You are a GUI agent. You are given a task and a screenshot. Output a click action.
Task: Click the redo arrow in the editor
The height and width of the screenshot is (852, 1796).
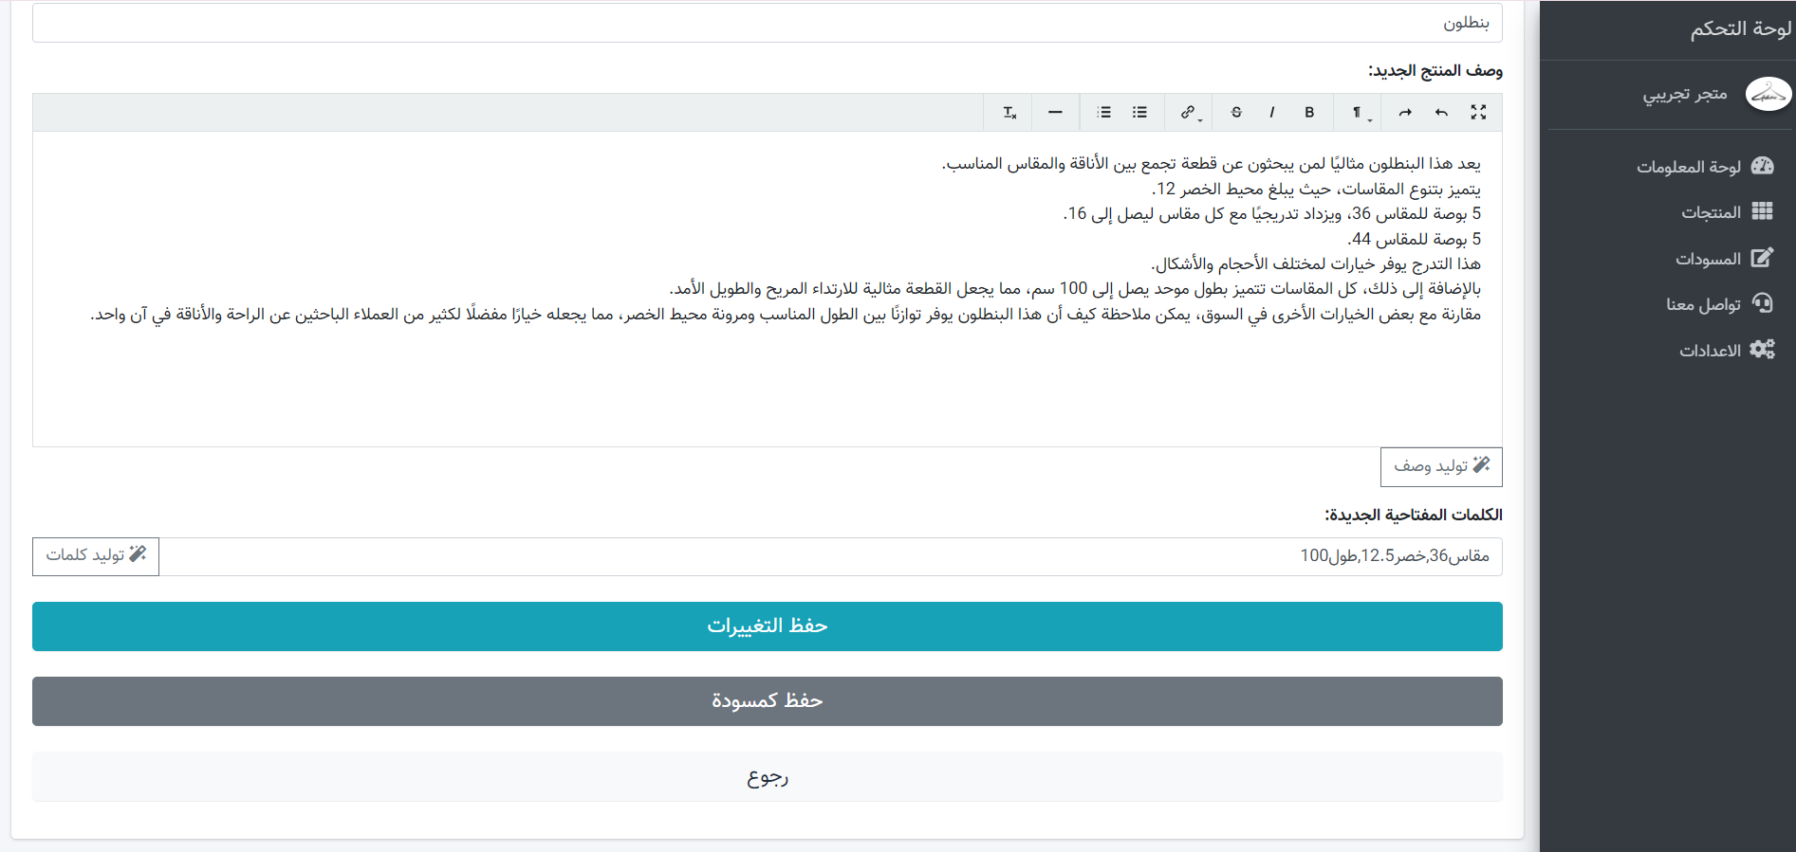[x=1405, y=113]
